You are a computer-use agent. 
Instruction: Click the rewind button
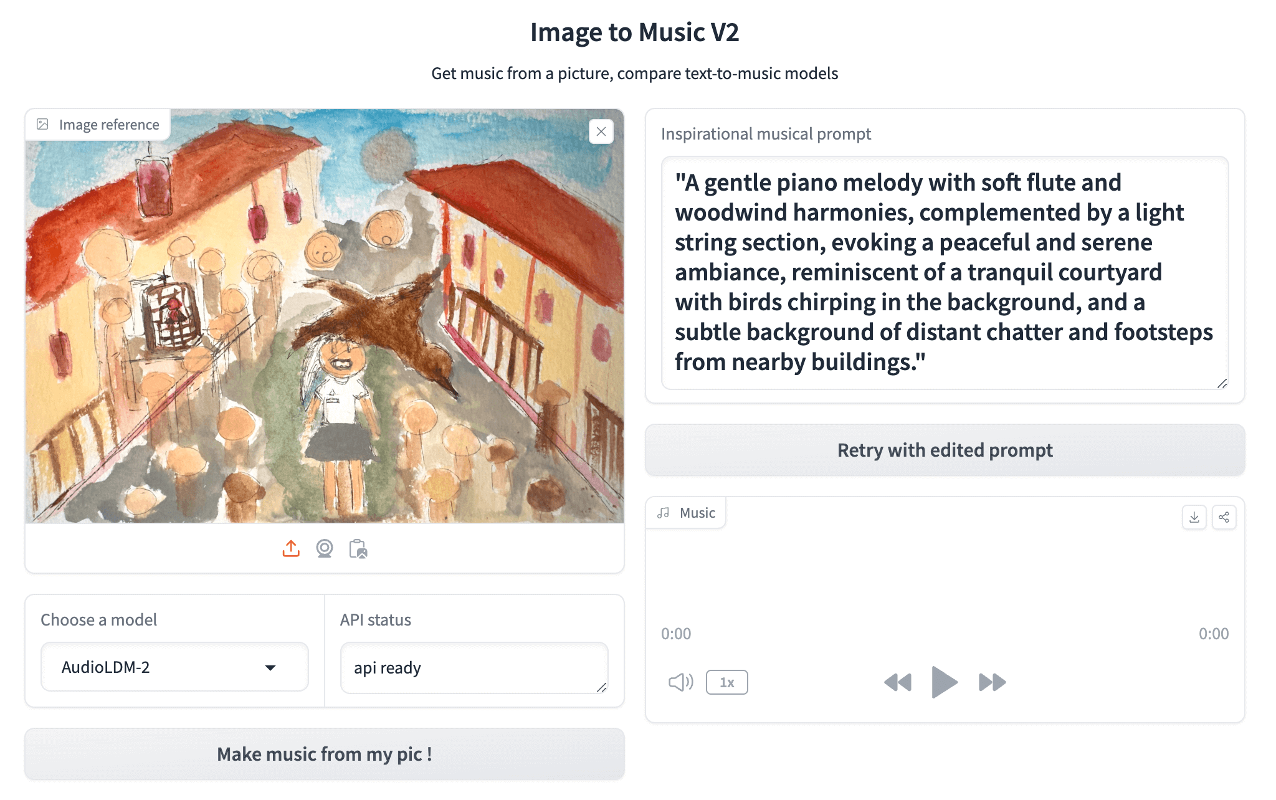tap(897, 682)
